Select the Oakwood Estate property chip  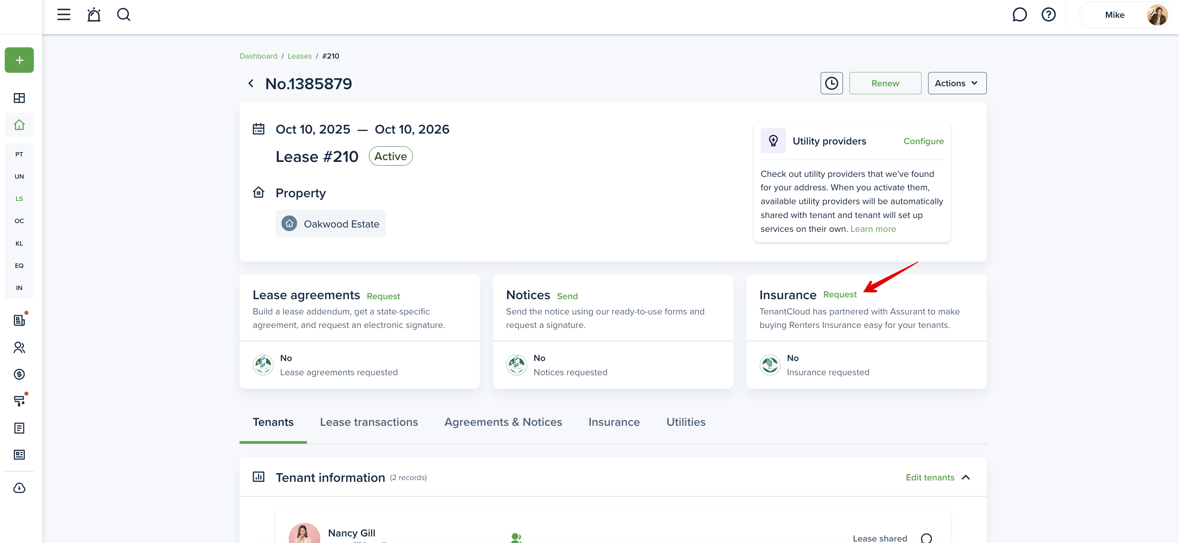tap(330, 224)
